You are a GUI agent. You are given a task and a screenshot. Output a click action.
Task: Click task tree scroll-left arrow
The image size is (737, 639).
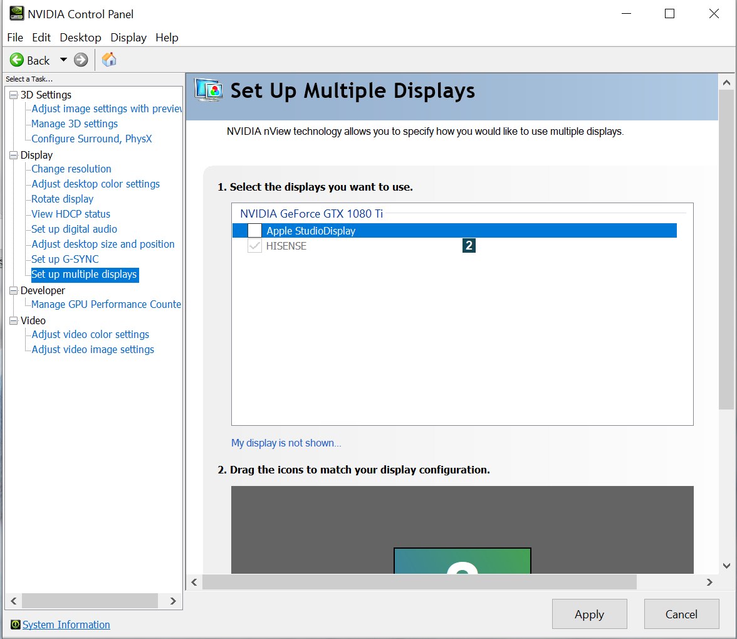[x=14, y=601]
